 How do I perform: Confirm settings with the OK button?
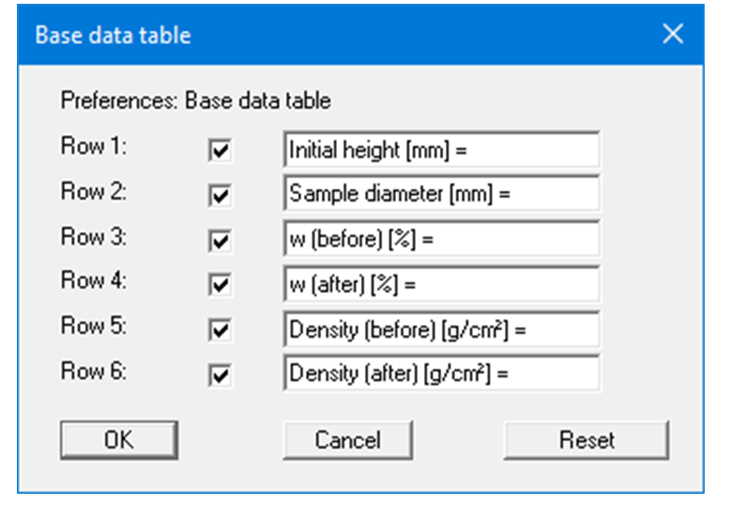coord(119,440)
